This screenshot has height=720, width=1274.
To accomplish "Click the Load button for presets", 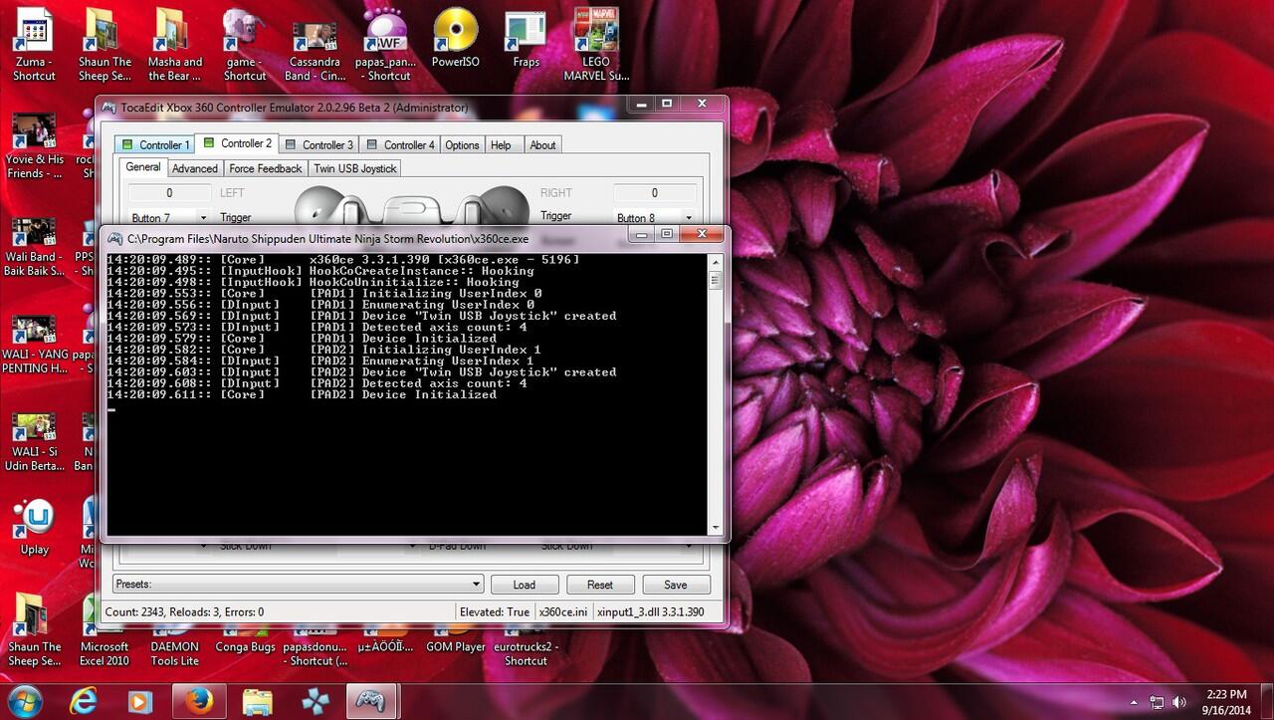I will pos(525,585).
